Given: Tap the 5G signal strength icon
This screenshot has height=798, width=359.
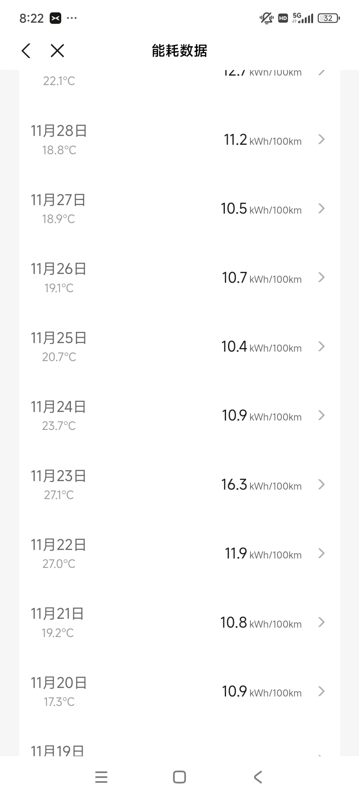Looking at the screenshot, I should (302, 18).
